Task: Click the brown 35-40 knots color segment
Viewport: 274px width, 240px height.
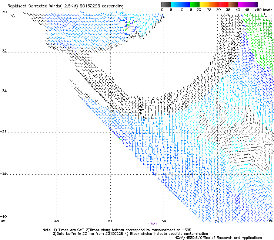Action: 233,4
